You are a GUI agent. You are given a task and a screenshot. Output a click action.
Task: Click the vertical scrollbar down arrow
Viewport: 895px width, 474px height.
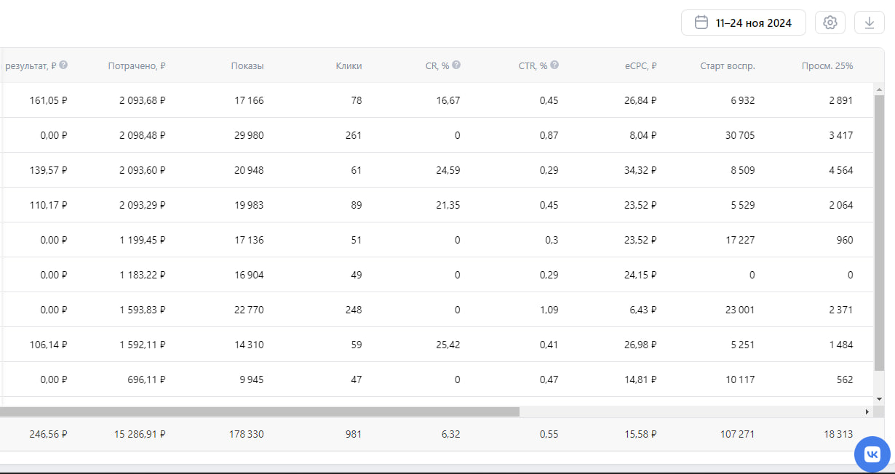878,399
